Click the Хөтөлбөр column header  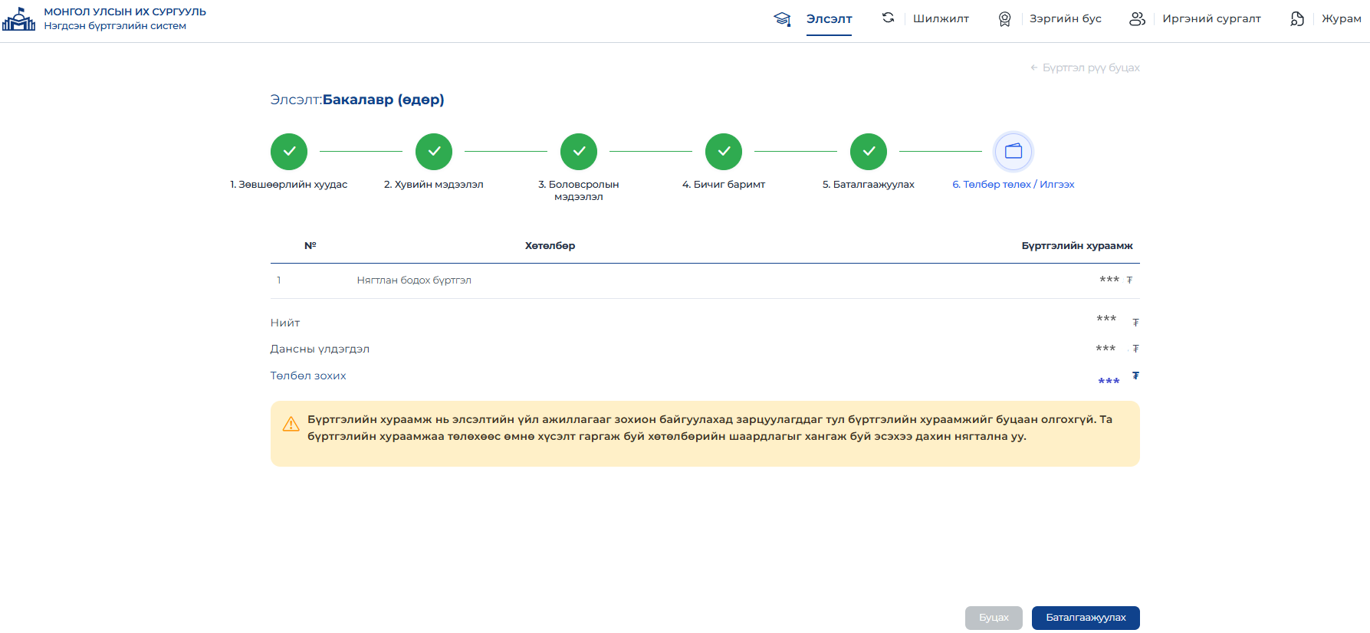pyautogui.click(x=550, y=246)
